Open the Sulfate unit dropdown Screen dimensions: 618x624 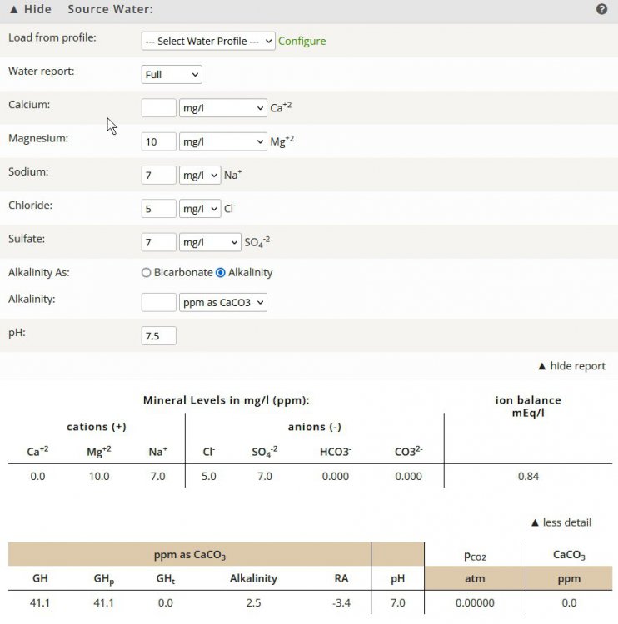click(x=210, y=242)
